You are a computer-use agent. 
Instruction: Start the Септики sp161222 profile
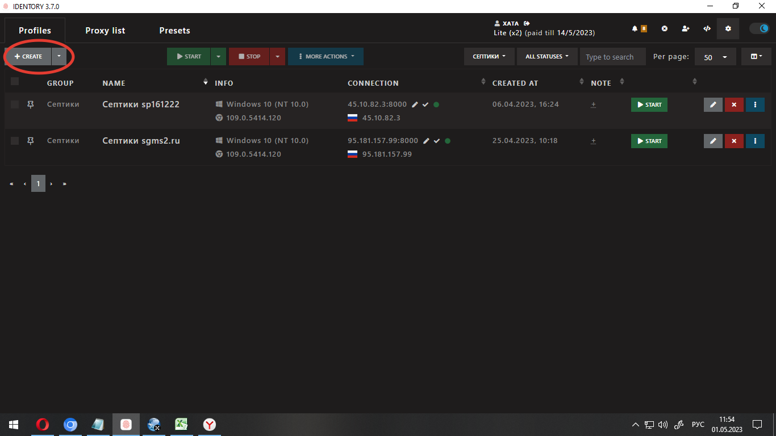tap(649, 104)
